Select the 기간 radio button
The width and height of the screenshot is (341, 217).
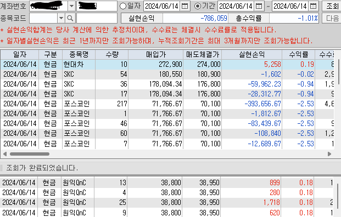pos(198,6)
